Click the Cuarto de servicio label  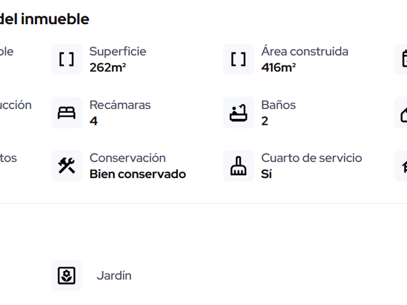pos(311,158)
